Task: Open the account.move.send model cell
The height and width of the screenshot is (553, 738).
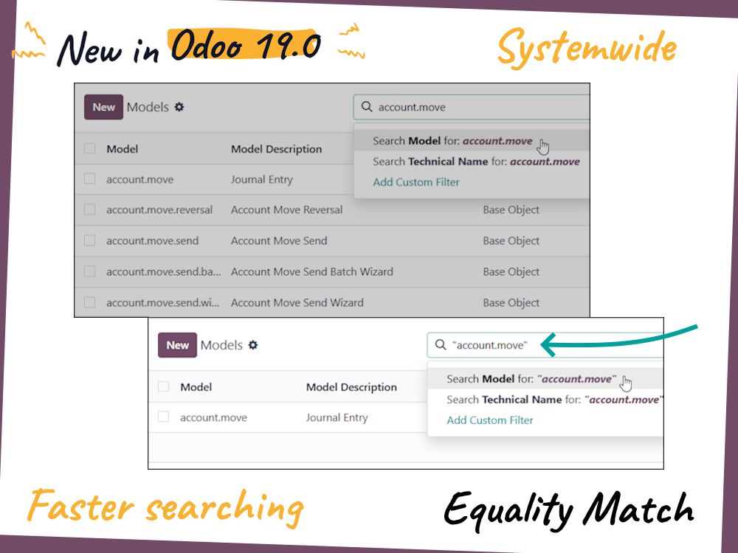Action: 152,241
